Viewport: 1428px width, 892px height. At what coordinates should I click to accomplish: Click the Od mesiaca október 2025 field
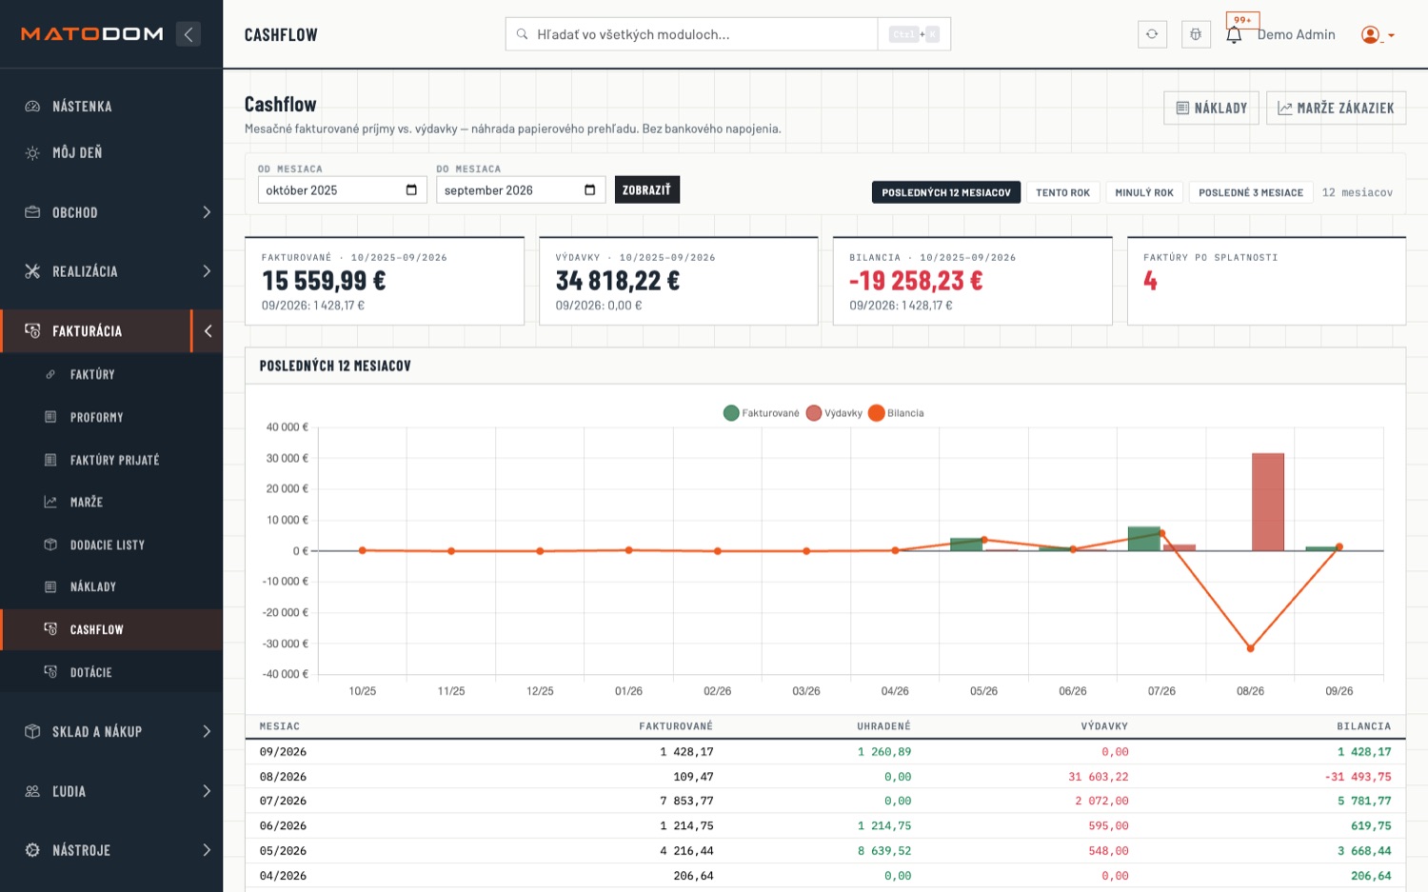pos(342,189)
